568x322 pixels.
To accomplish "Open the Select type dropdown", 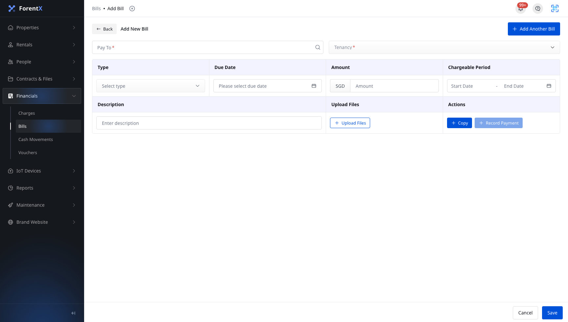I will [x=151, y=86].
